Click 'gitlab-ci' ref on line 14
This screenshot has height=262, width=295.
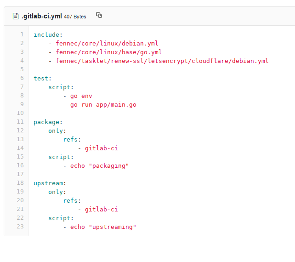102,148
